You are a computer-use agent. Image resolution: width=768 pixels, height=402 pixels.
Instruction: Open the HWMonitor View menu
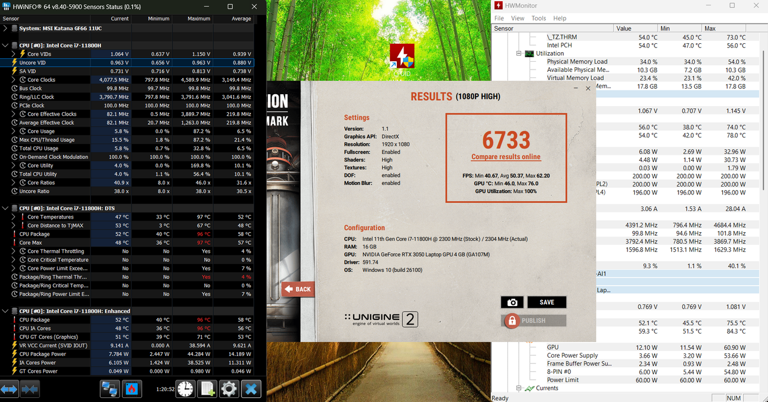click(x=518, y=19)
